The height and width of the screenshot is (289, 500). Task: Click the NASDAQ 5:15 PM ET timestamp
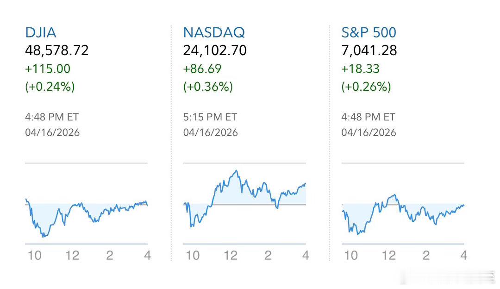tap(210, 117)
